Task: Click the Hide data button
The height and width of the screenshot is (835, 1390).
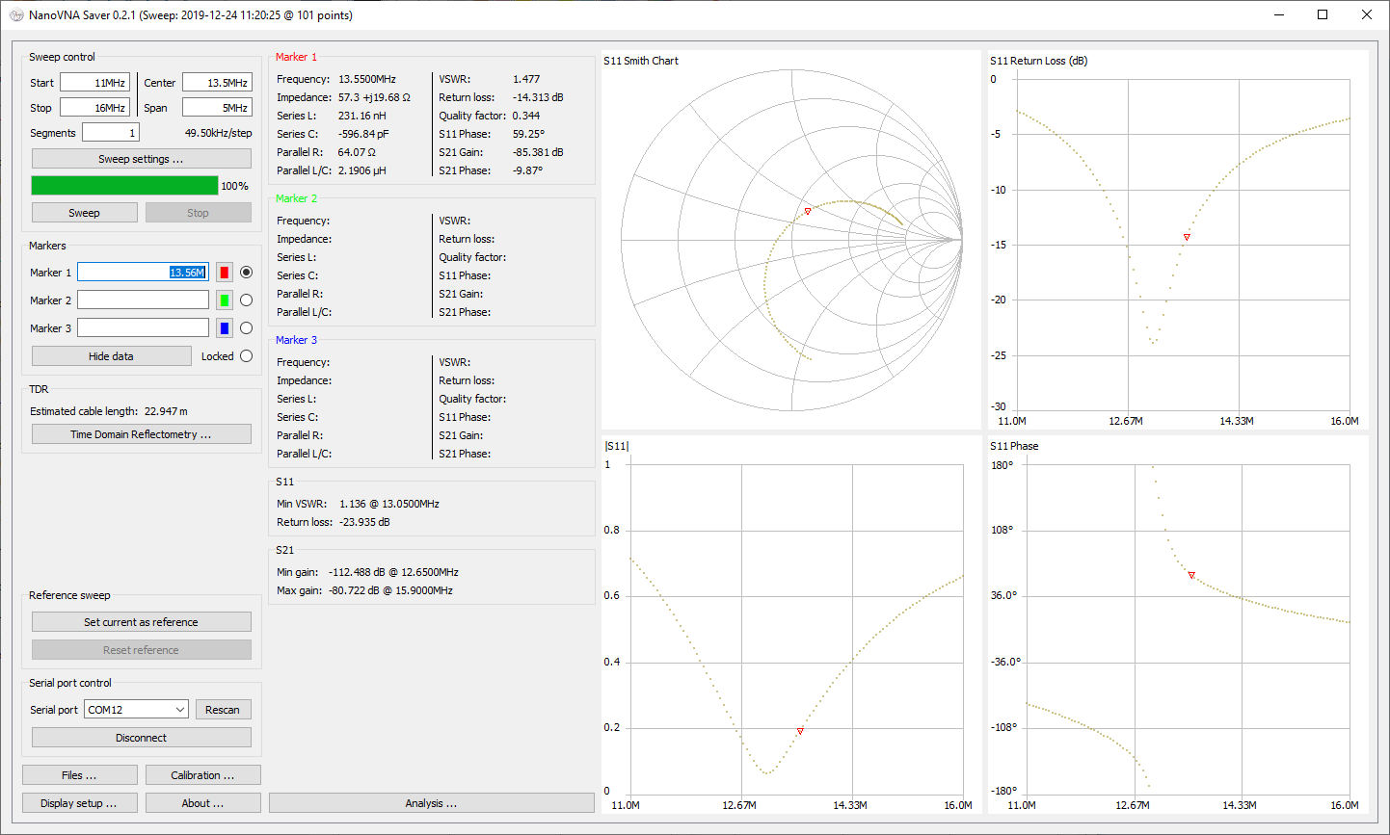Action: [111, 356]
